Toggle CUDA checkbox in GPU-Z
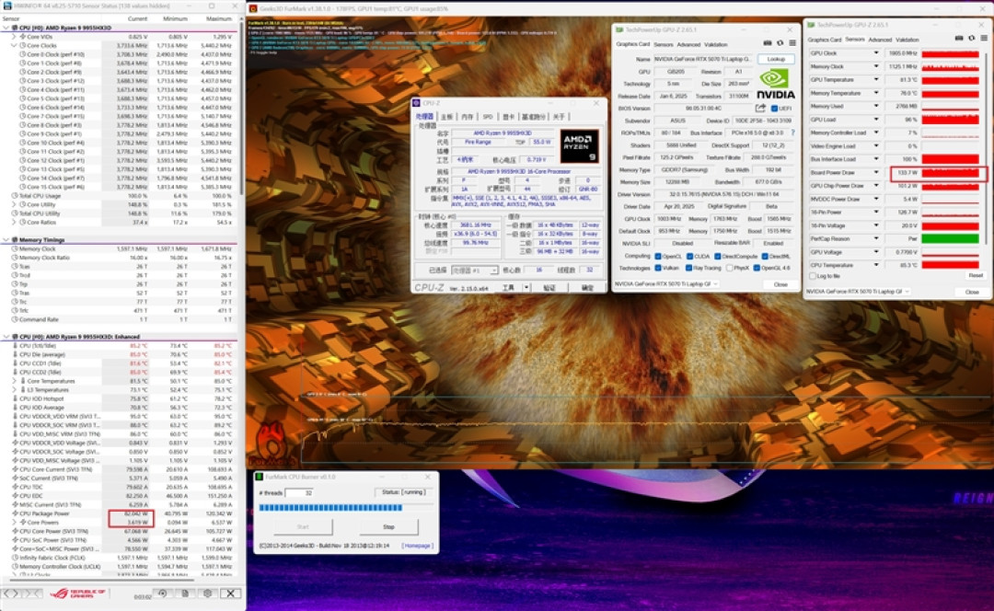Screen dimensions: 994x611 click(690, 256)
